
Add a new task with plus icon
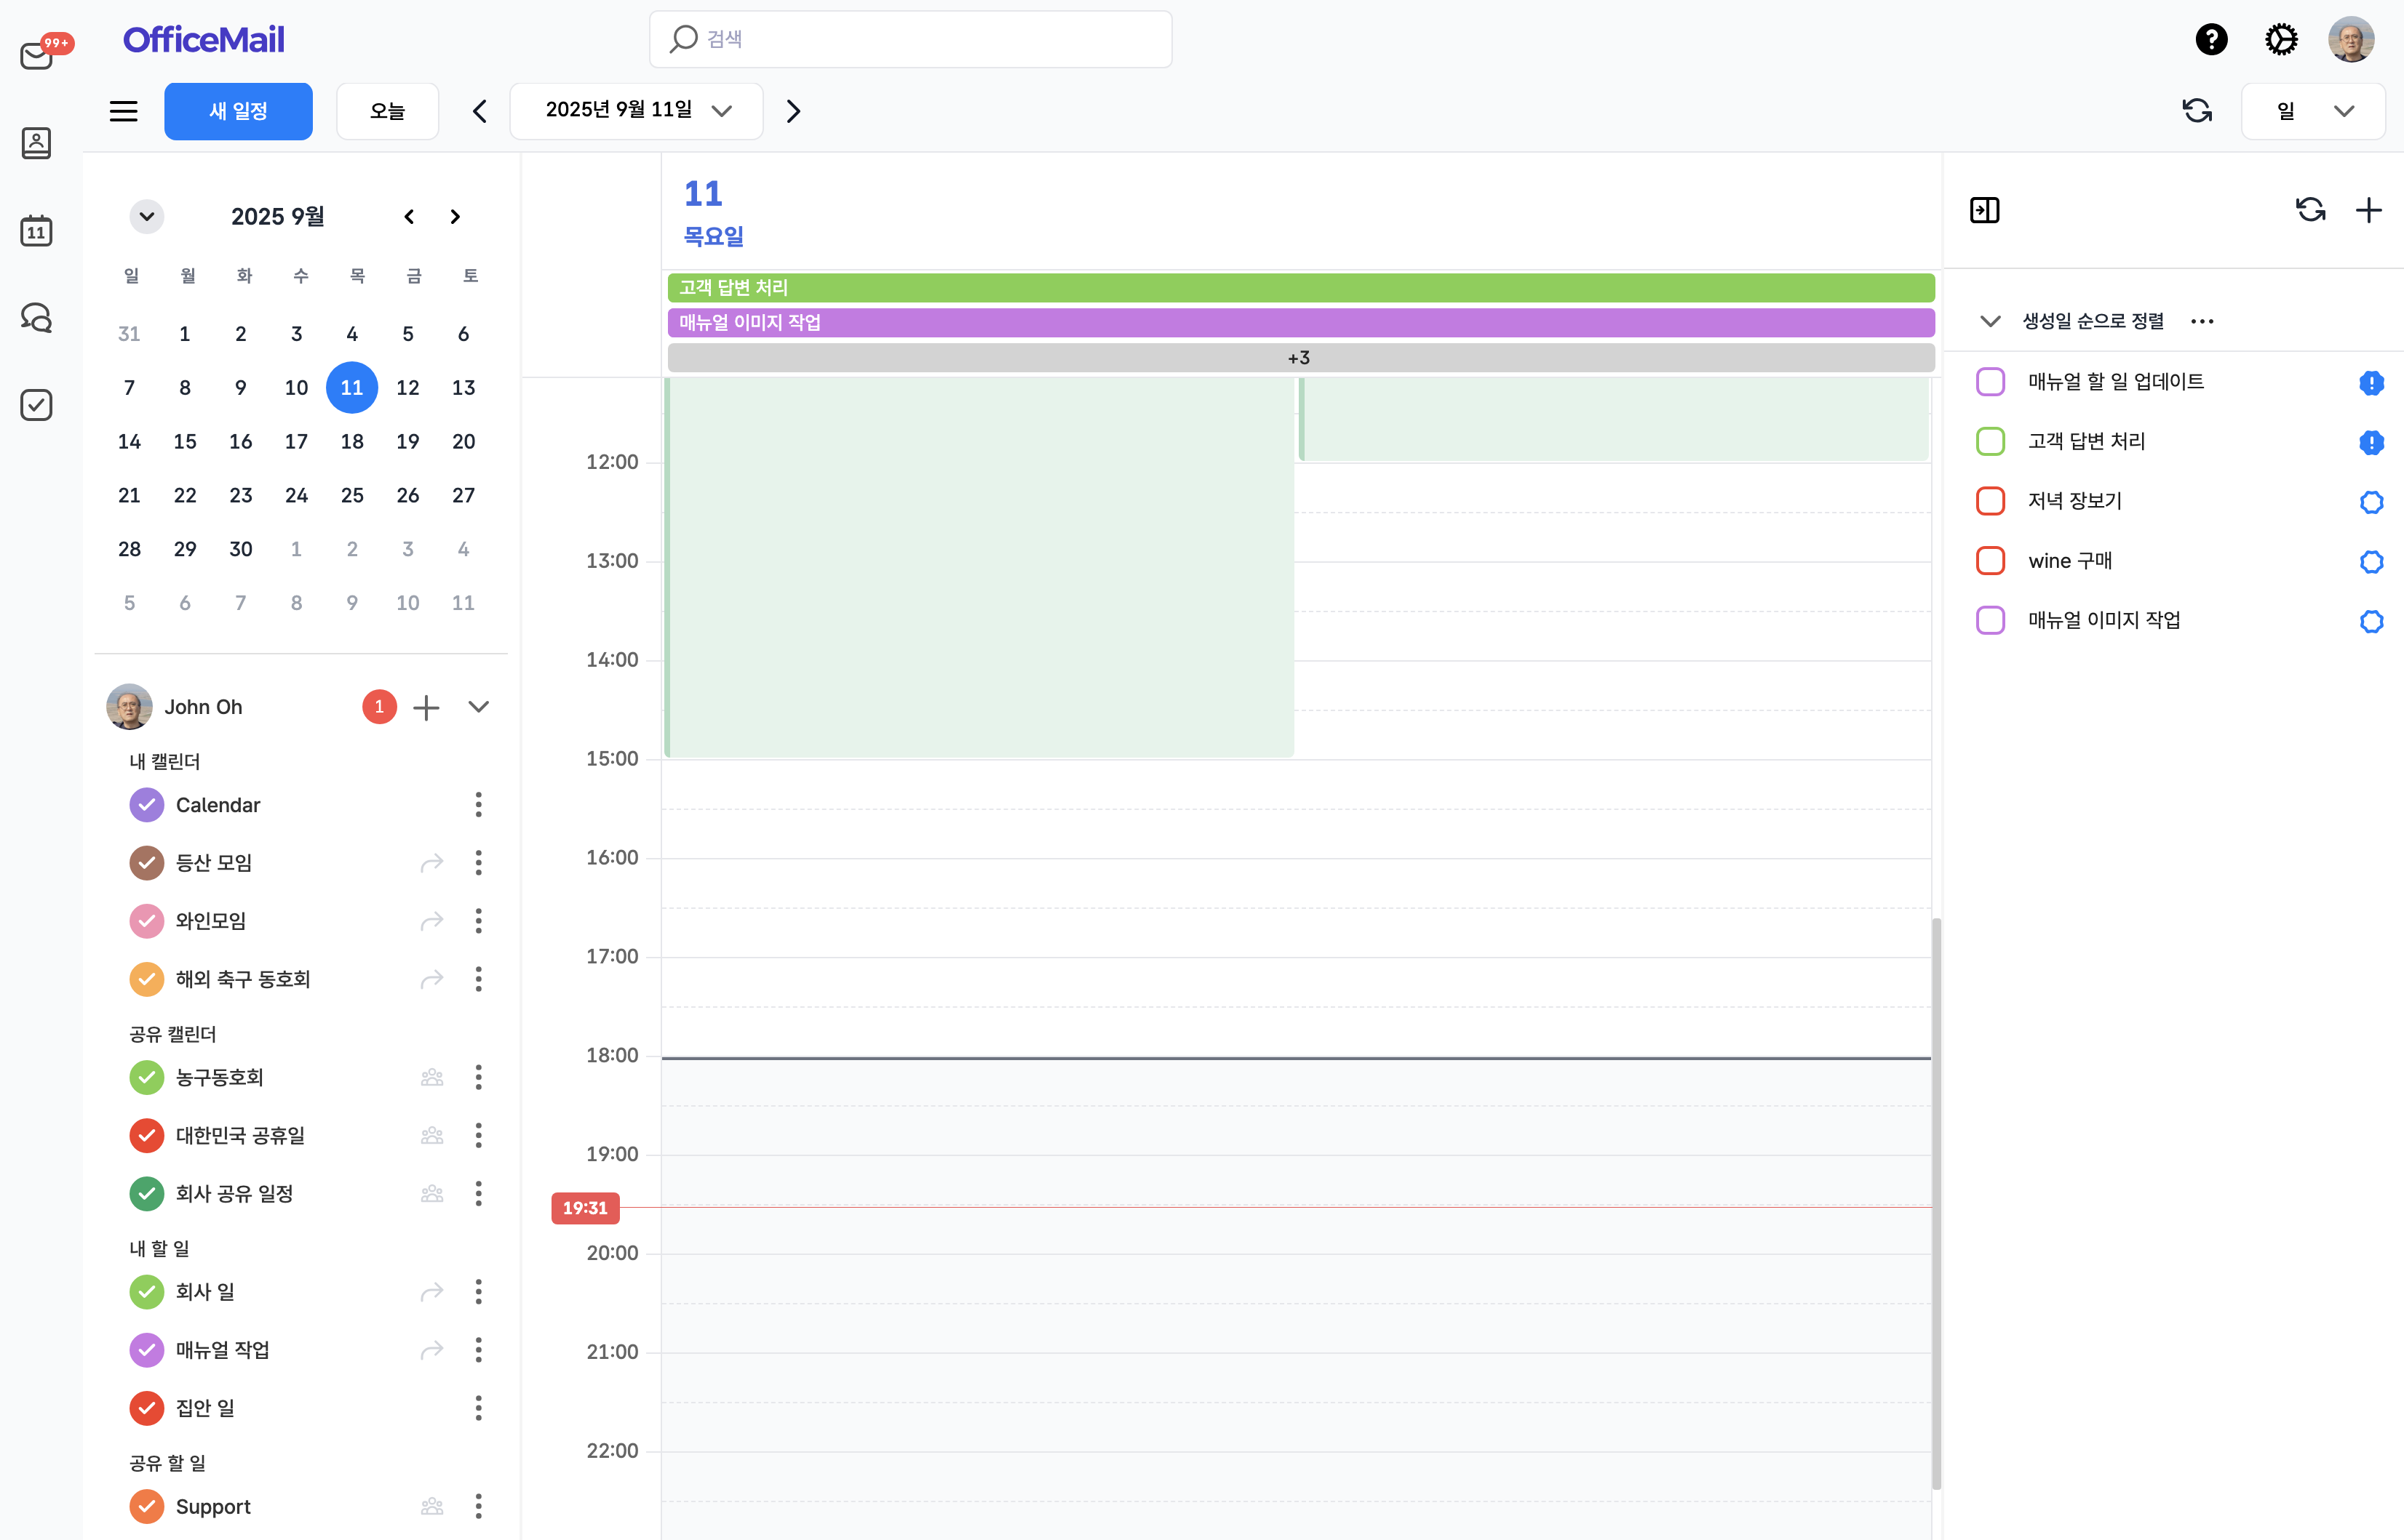pyautogui.click(x=2368, y=210)
